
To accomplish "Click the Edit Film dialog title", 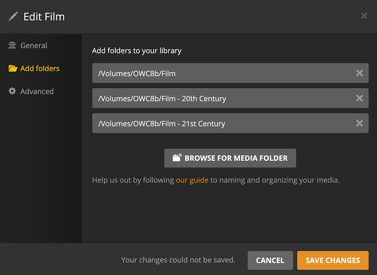I will click(x=44, y=16).
